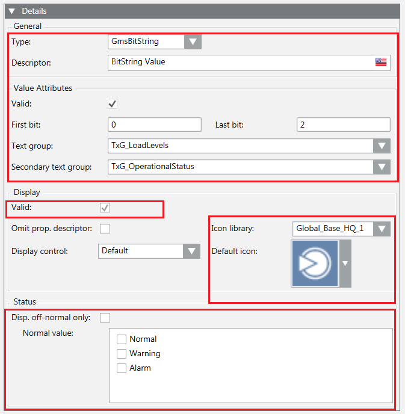
Task: Enable Omit prop. descriptor checkbox
Action: click(105, 229)
